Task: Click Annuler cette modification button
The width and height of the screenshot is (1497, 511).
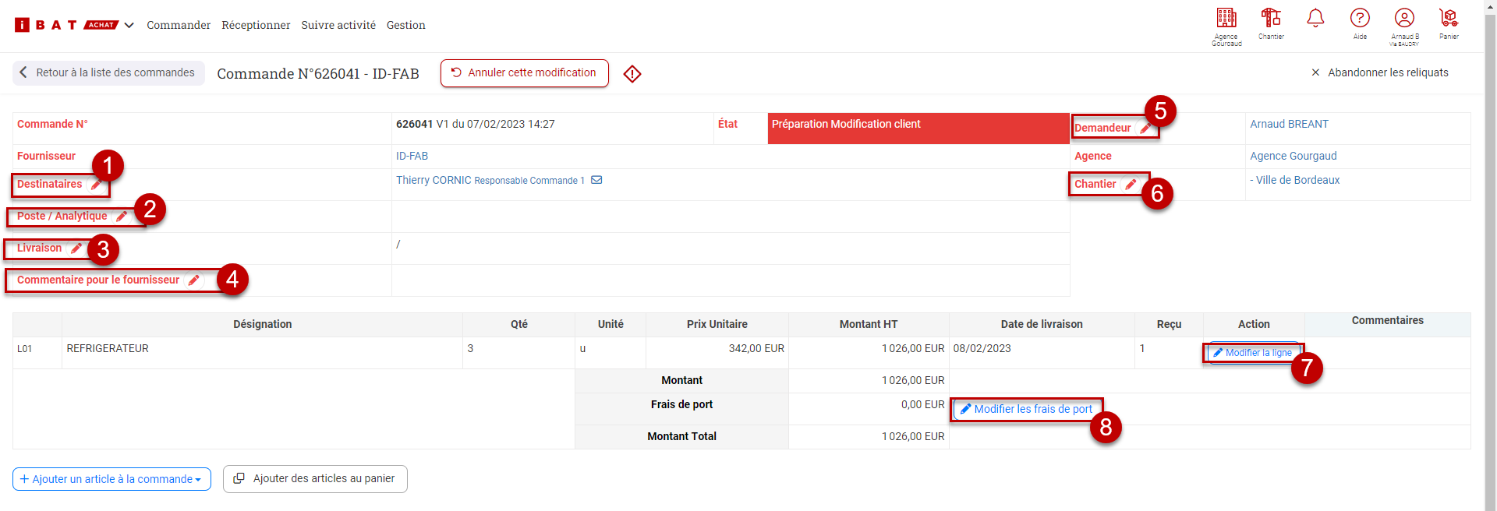Action: [x=524, y=73]
